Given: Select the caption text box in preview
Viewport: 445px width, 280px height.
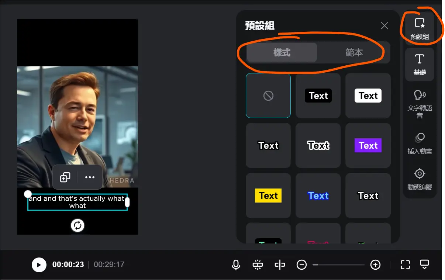Looking at the screenshot, I should click(x=77, y=202).
